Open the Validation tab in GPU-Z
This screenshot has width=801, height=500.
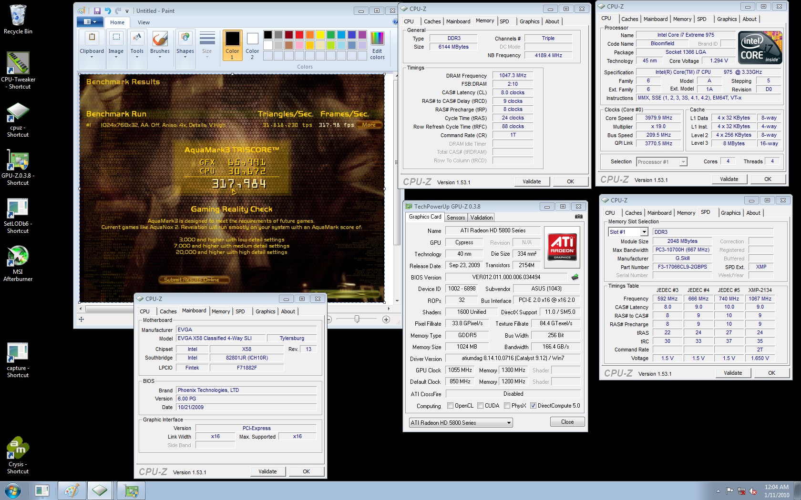tap(482, 218)
